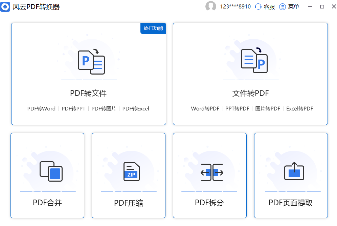Viewport: 337px width, 226px height.
Task: Close the 风云PDF转换器 window
Action: 334,7
